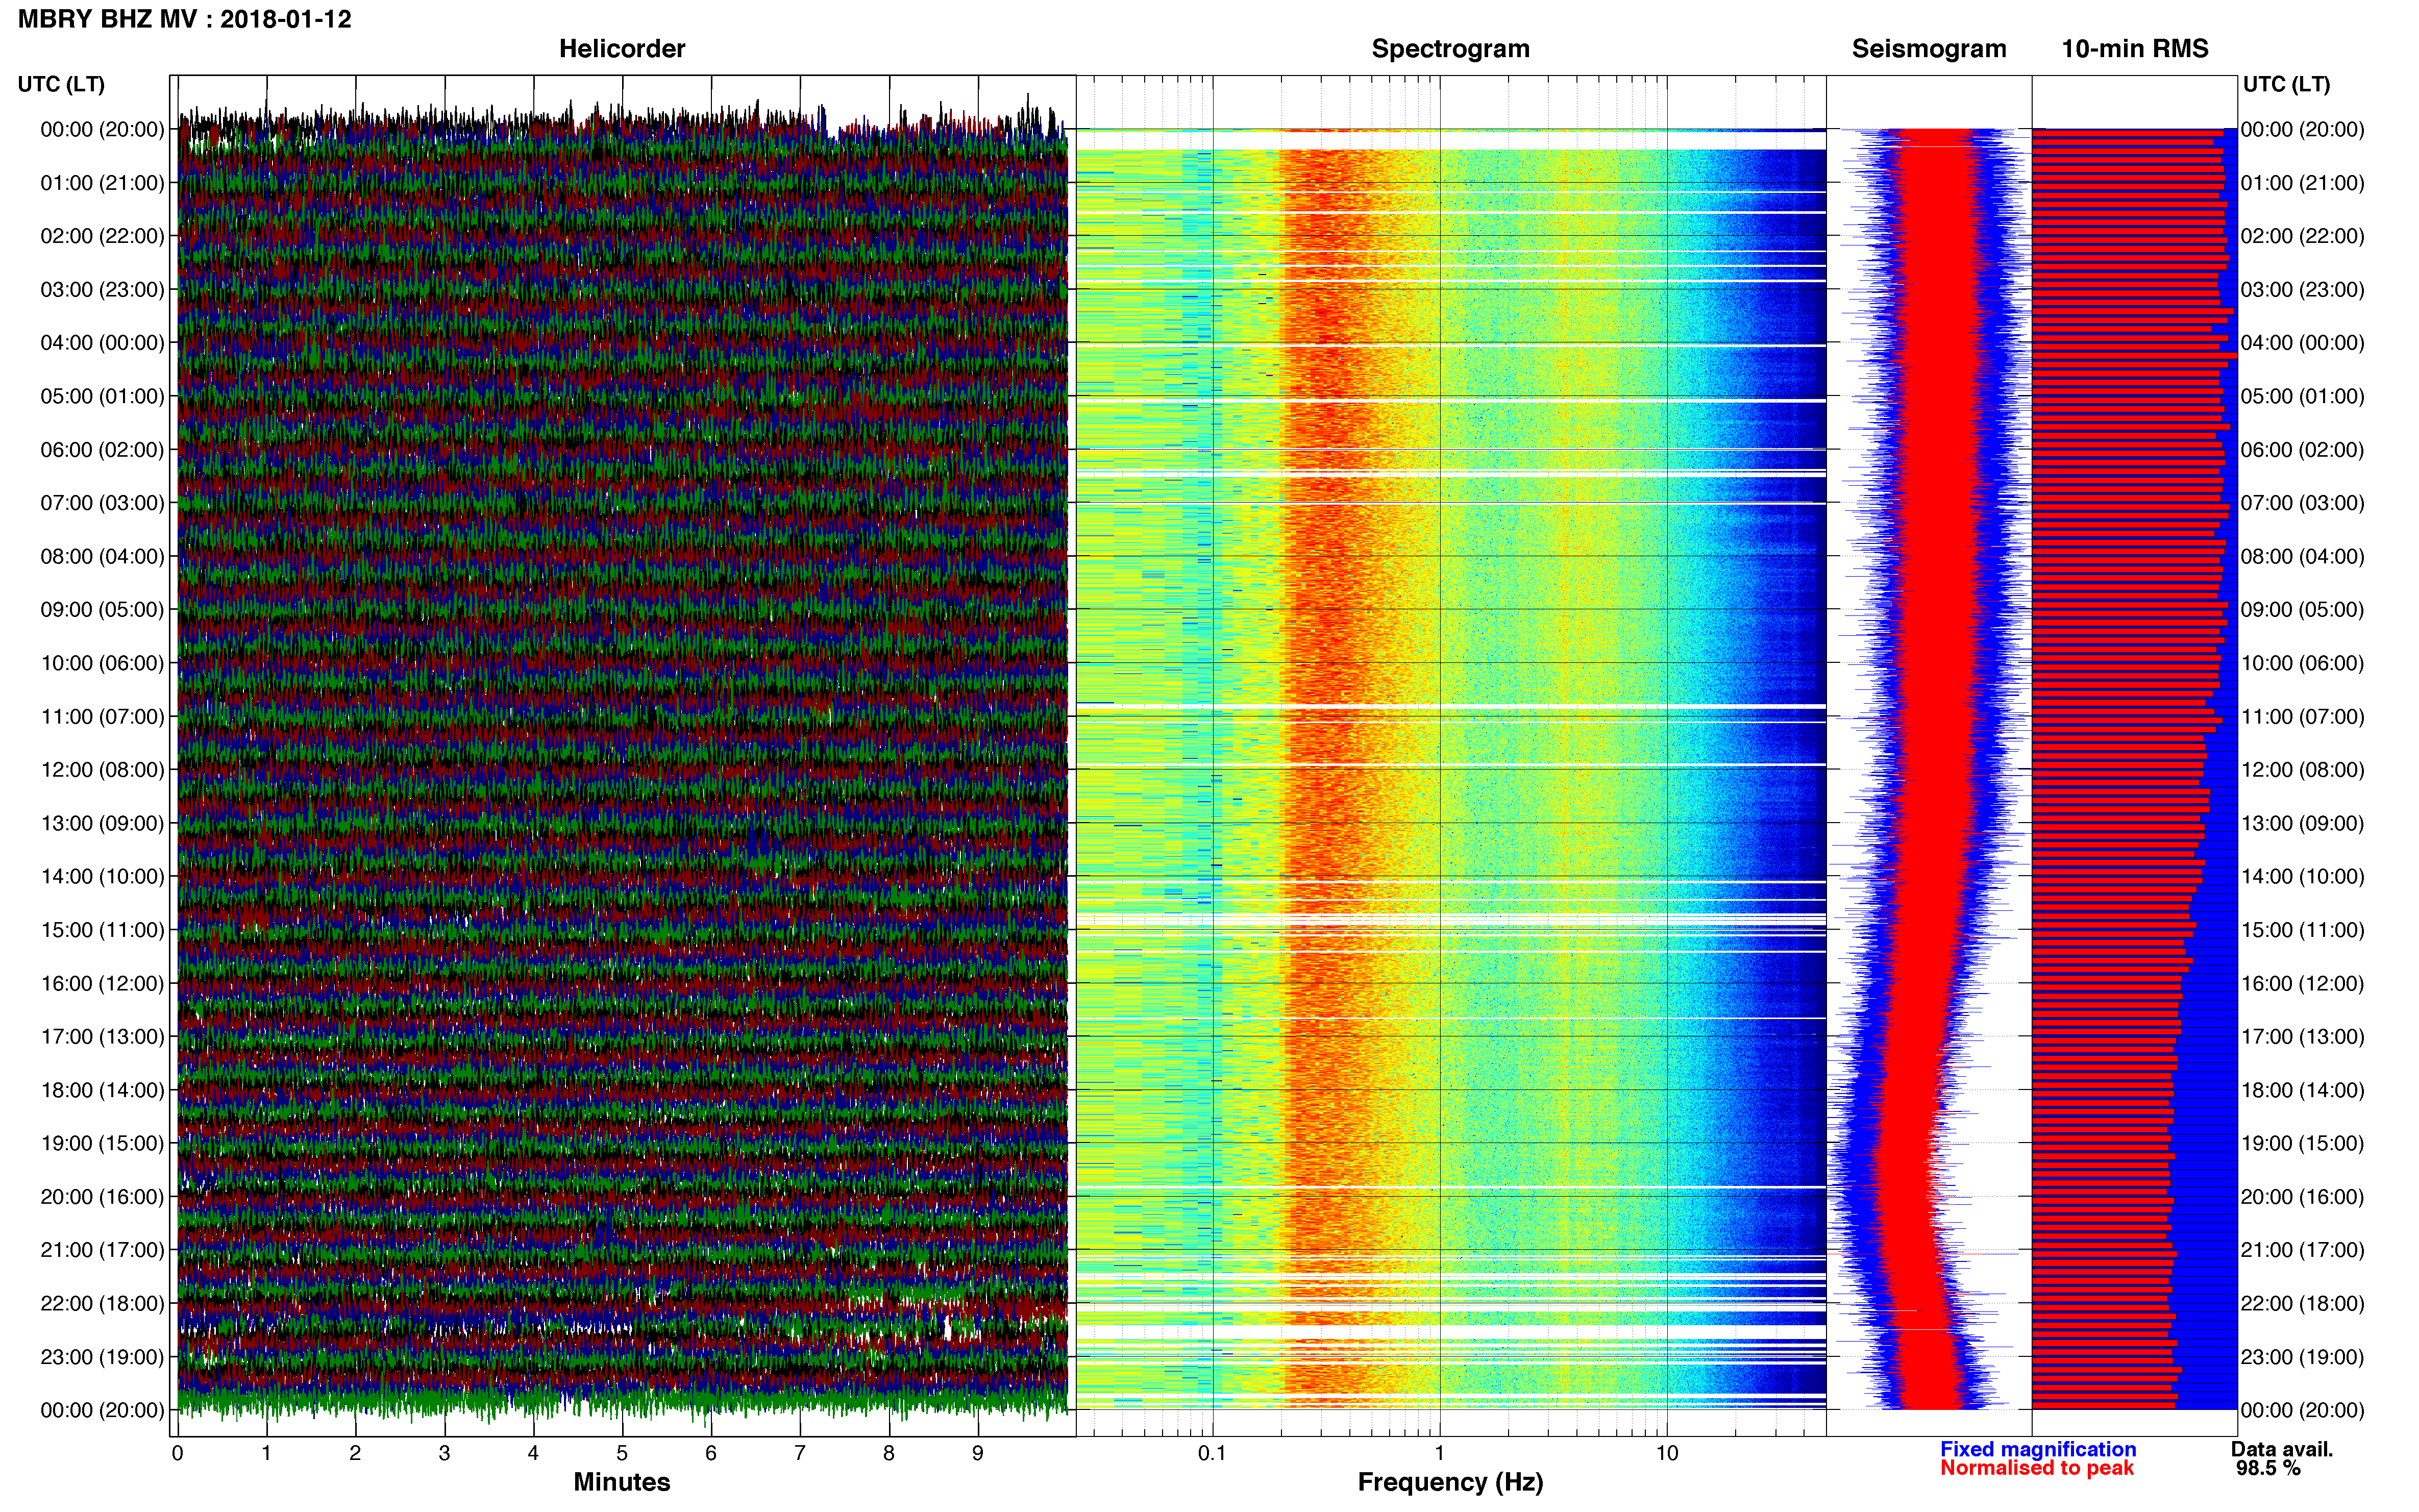Screen dimensions: 2419x1512
Task: Click left time label '10:00 (06:00)'
Action: pos(103,663)
